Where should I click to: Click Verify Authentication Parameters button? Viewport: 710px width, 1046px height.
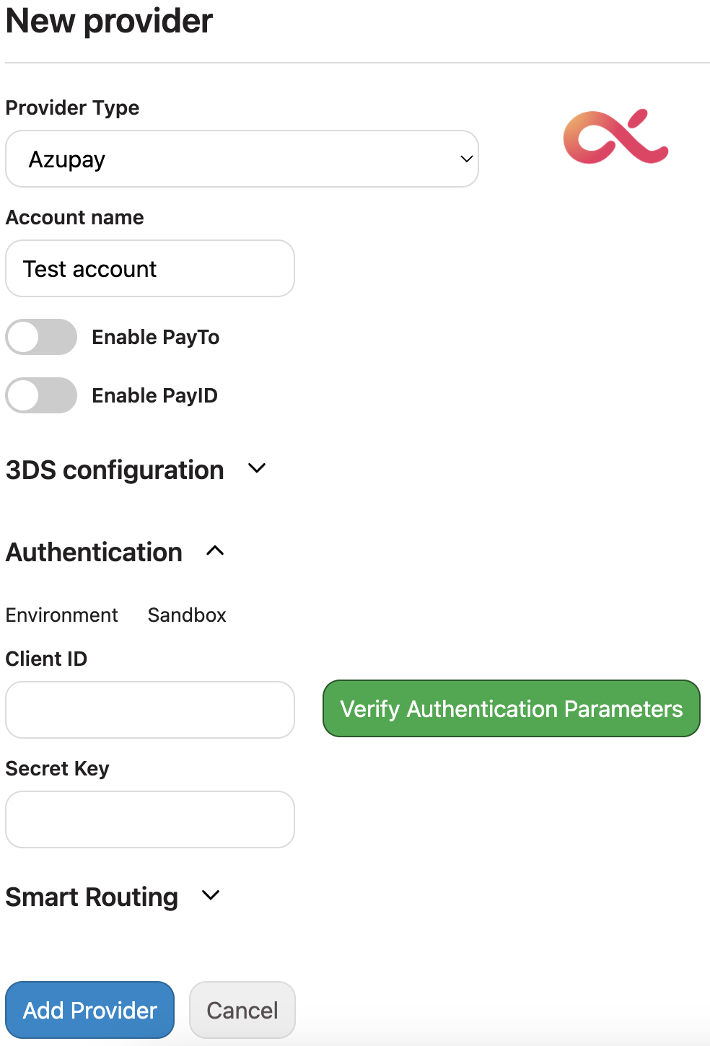pos(512,708)
